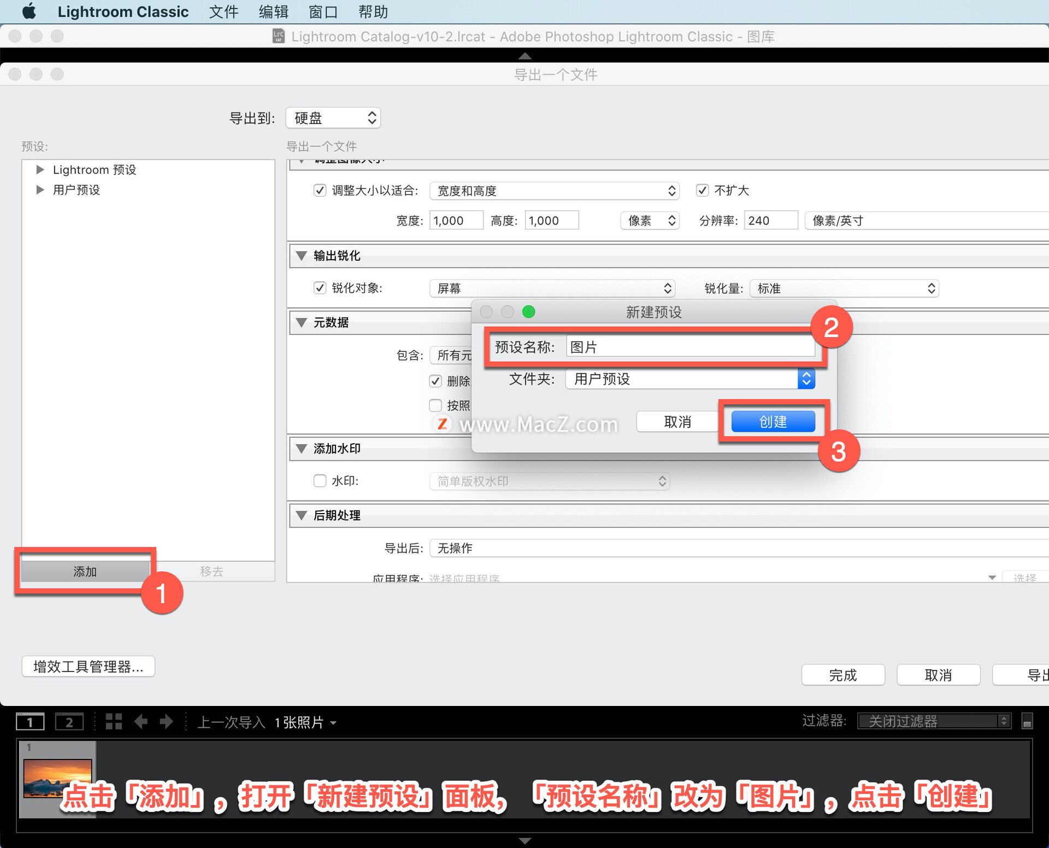The width and height of the screenshot is (1049, 848).
Task: Click 取消 in the export dialog
Action: (x=939, y=675)
